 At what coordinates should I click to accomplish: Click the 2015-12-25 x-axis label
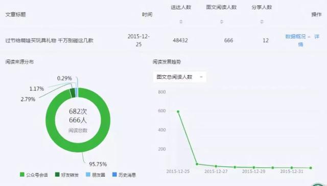pos(178,171)
